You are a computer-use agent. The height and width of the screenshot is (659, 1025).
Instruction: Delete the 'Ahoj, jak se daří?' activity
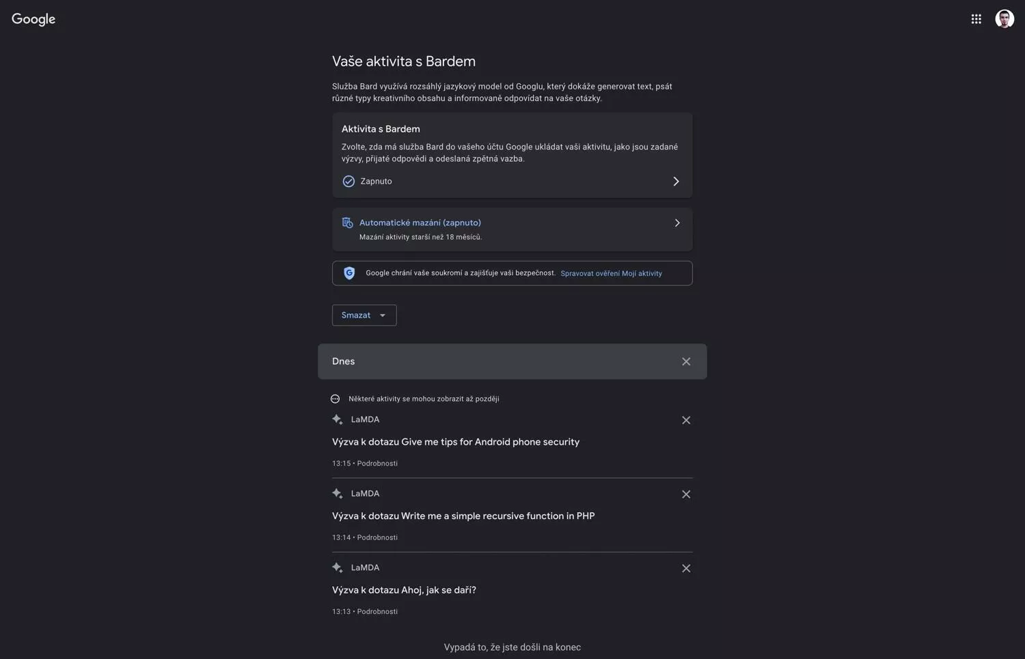[685, 568]
